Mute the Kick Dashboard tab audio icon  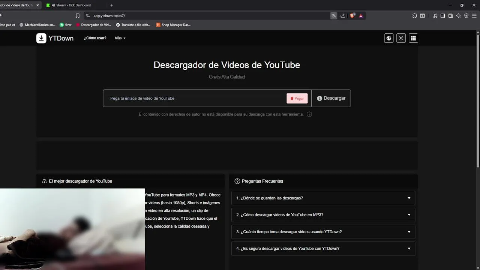tap(53, 5)
